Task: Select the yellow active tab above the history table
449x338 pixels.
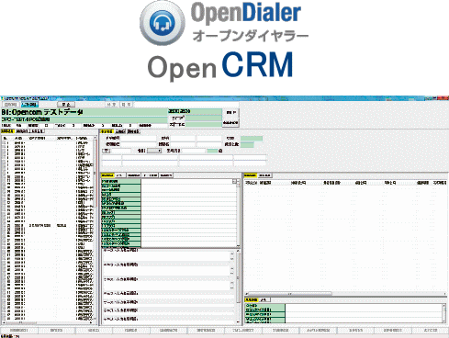Action: pos(250,175)
